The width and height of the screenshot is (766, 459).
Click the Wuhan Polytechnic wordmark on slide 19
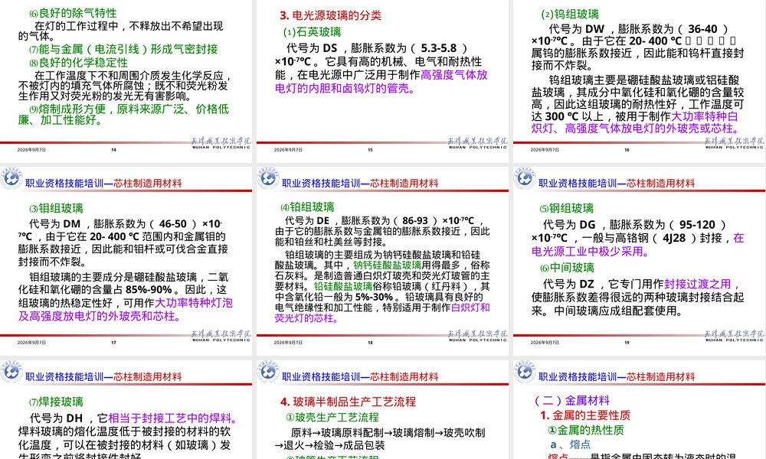(735, 336)
